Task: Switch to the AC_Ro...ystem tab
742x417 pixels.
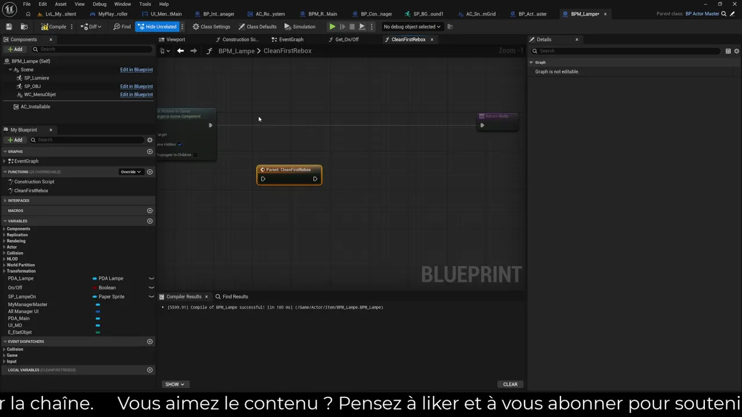Action: click(x=265, y=14)
